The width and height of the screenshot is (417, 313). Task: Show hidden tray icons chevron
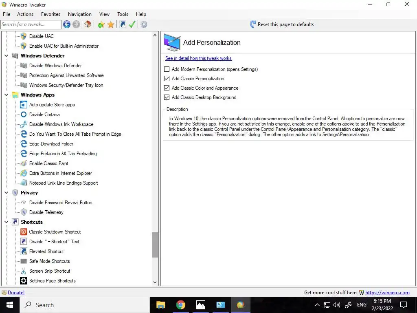[x=317, y=305]
